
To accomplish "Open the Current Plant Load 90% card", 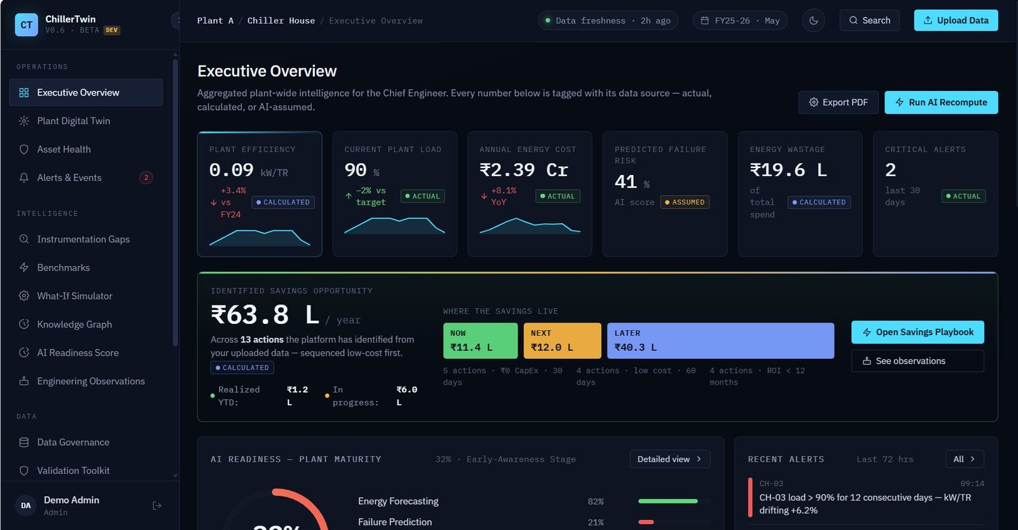I will point(394,194).
